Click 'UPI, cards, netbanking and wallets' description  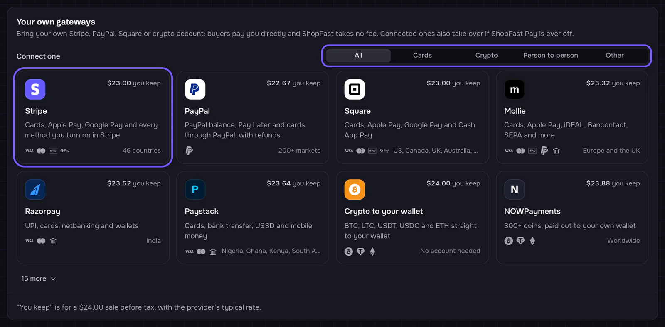coord(82,226)
